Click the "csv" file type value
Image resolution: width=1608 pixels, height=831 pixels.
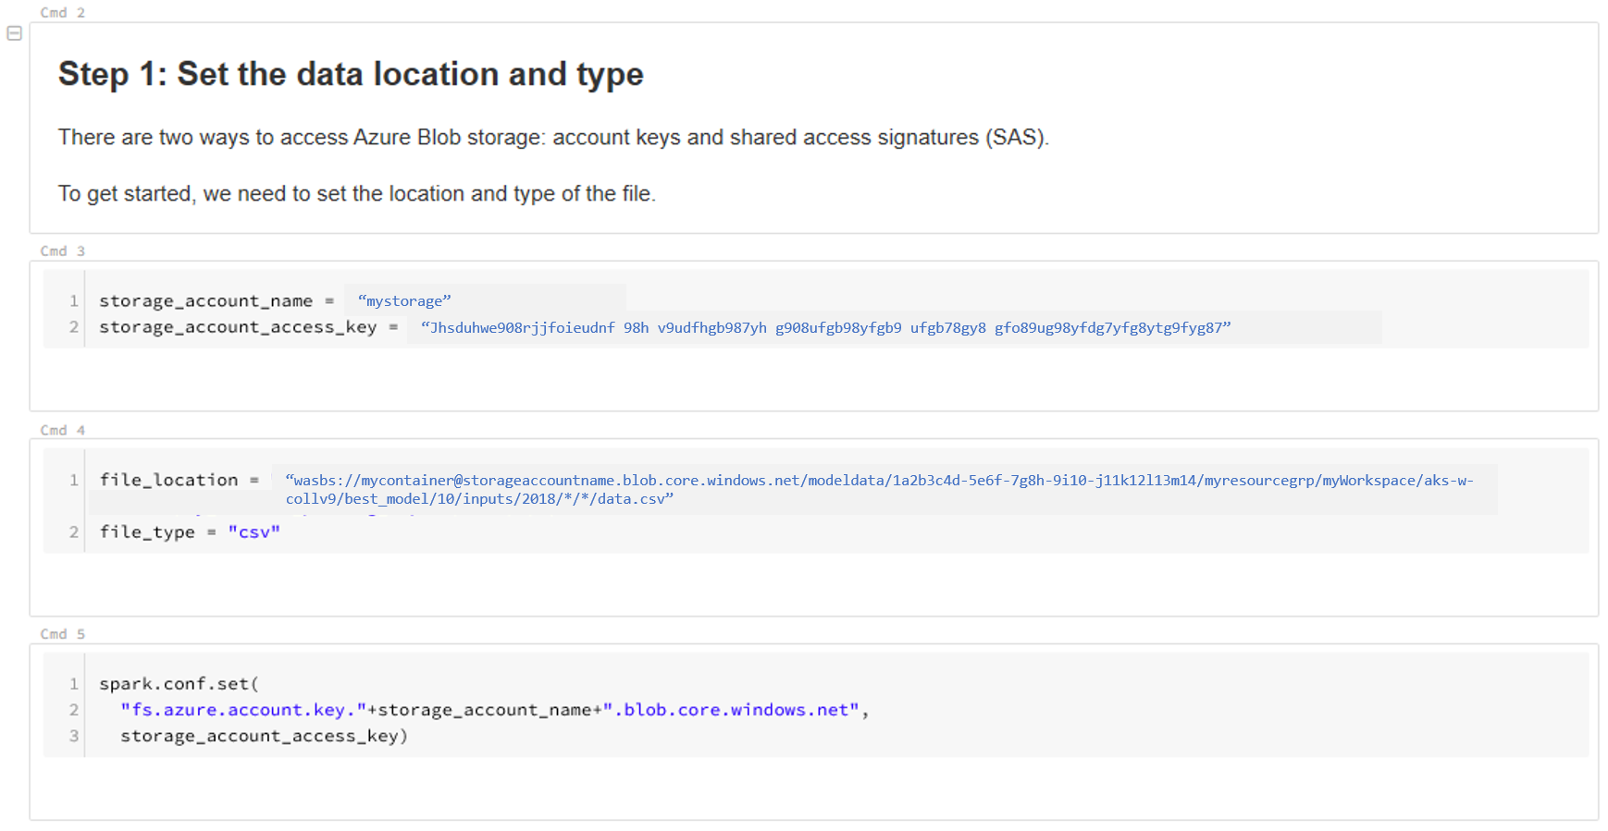pyautogui.click(x=254, y=532)
